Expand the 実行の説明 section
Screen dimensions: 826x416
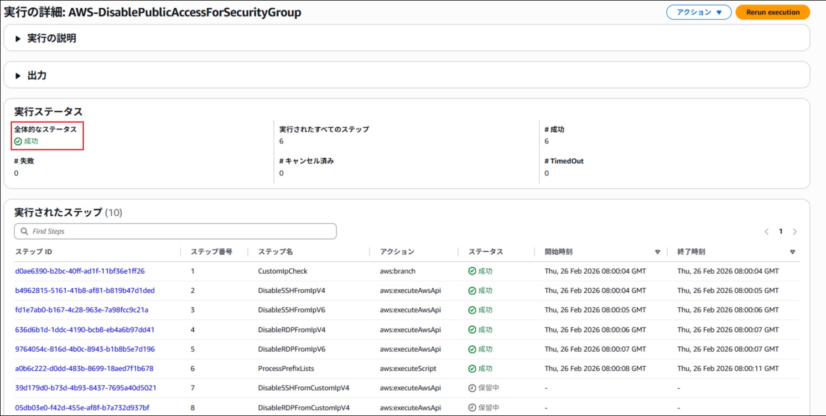coord(18,39)
